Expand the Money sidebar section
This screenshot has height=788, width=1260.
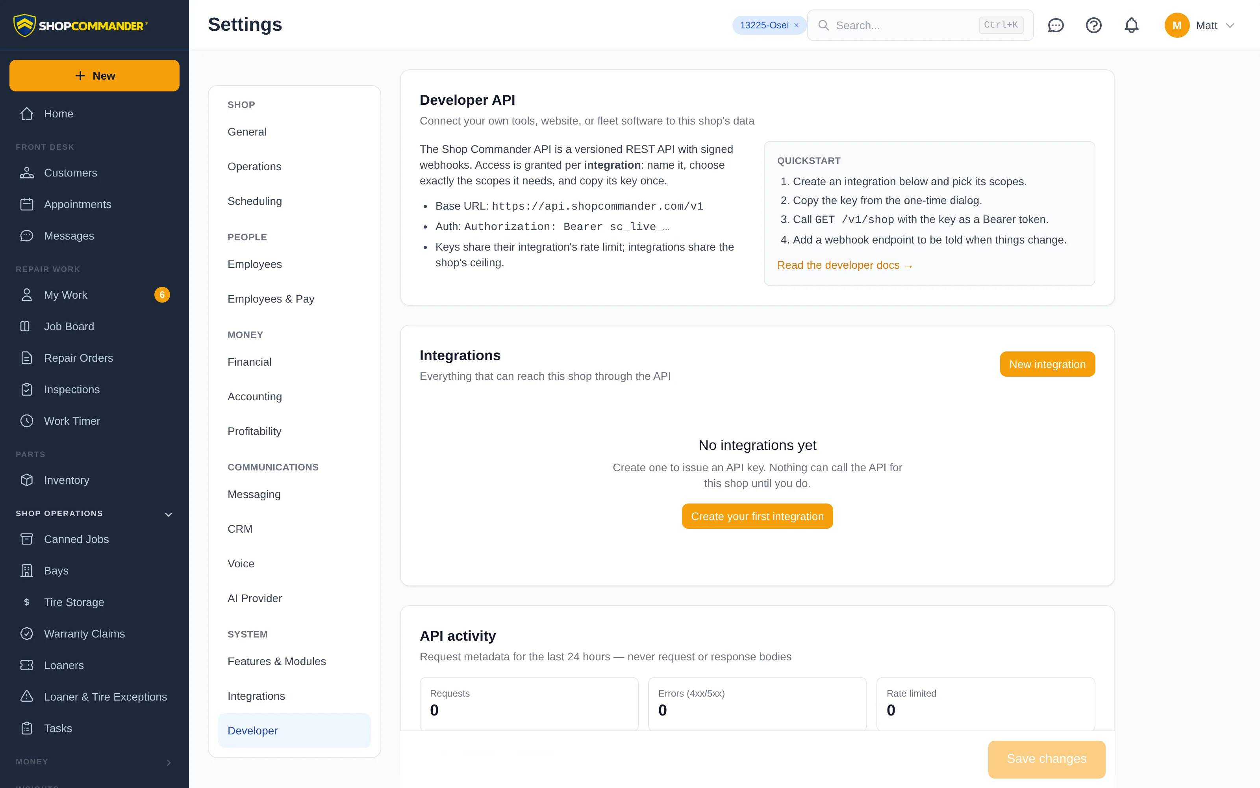click(168, 762)
